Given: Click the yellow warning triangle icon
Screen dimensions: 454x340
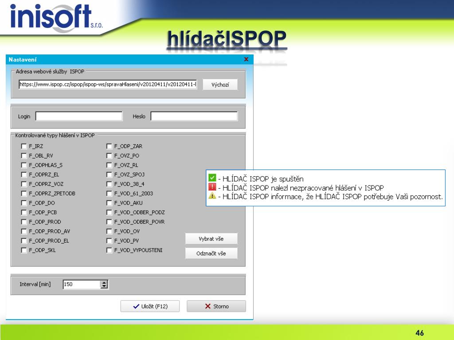Looking at the screenshot, I should [212, 196].
